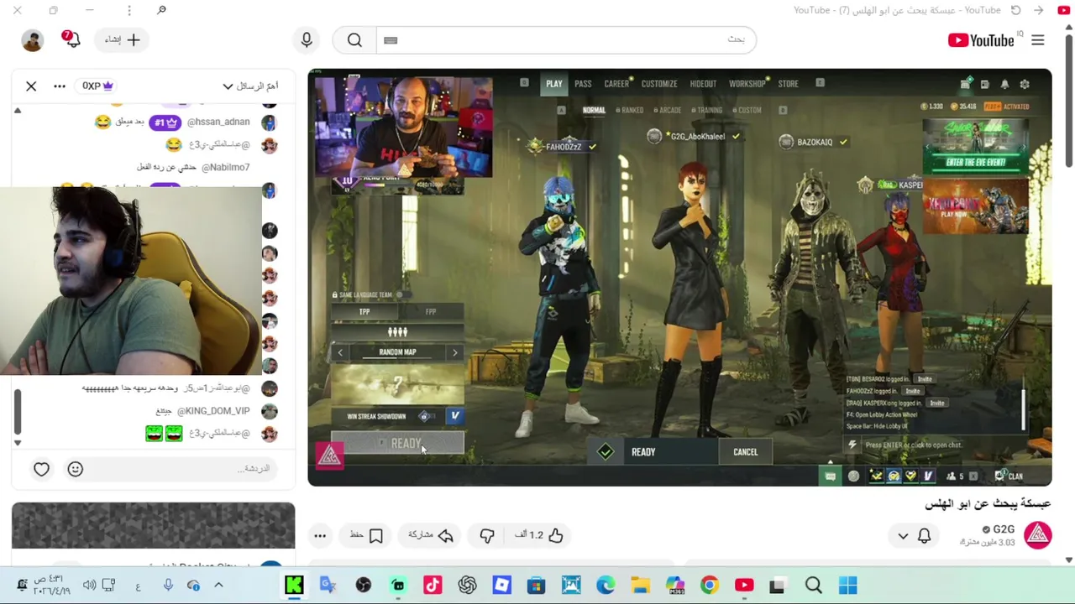Open the G2G channel name link
This screenshot has width=1075, height=604.
coord(1004,529)
